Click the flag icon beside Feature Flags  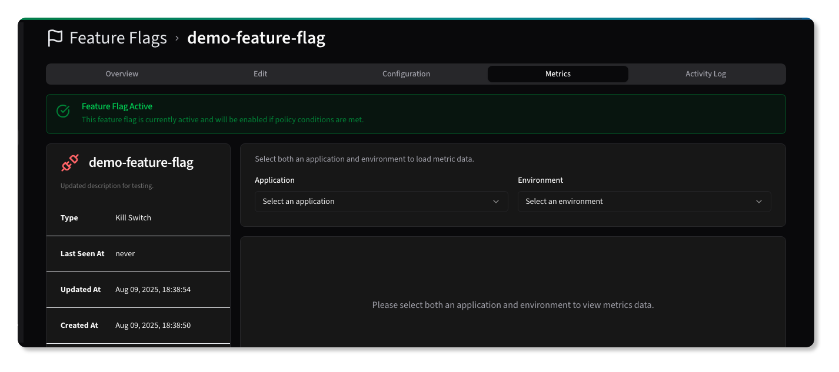click(55, 38)
